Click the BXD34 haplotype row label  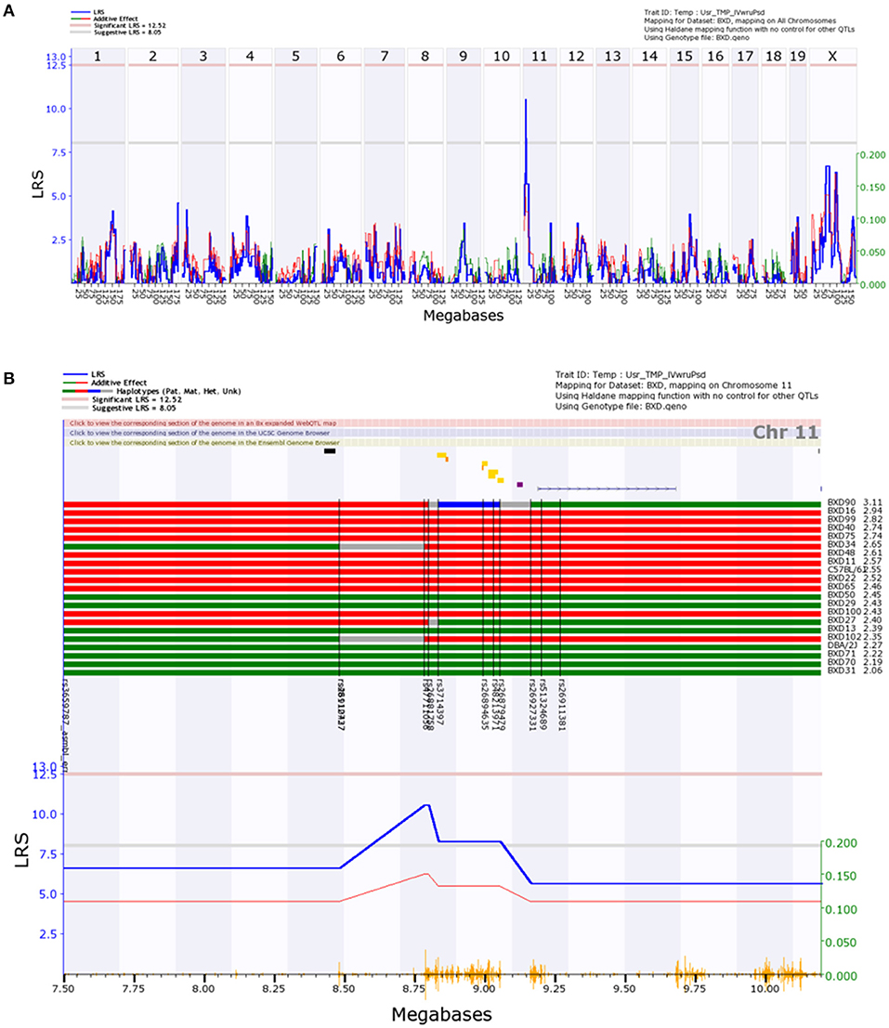pos(841,544)
